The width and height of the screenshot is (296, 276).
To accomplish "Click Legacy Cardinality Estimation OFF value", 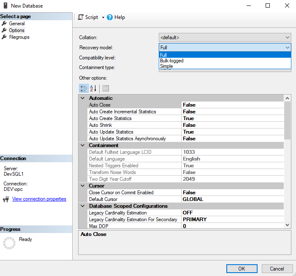I will (x=233, y=213).
